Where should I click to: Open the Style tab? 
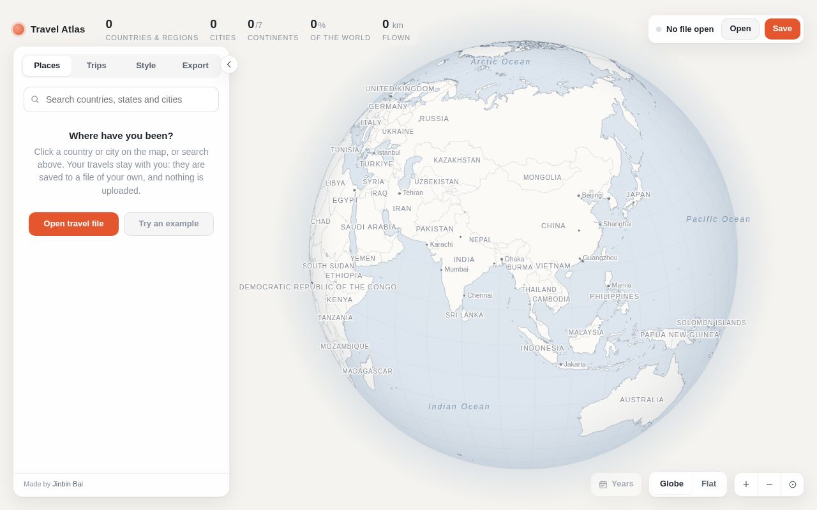tap(146, 66)
